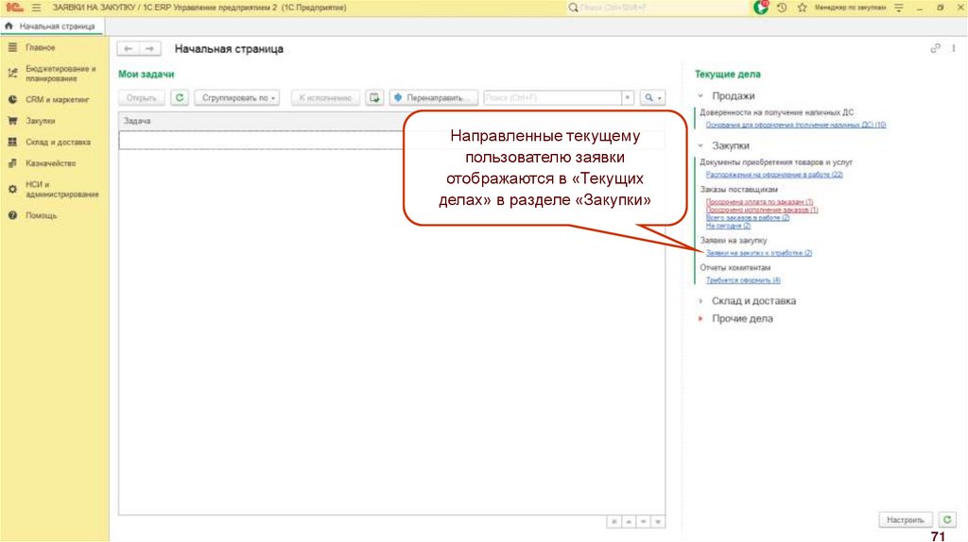Open НСИ и администрирование section
The height and width of the screenshot is (542, 968).
pos(61,189)
